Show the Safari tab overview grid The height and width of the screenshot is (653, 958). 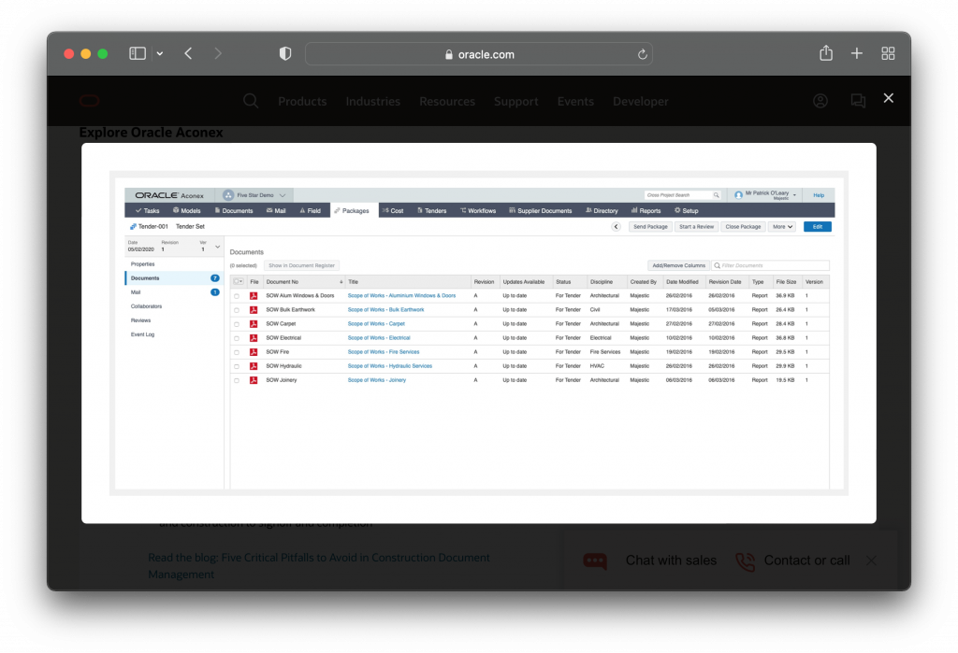888,53
